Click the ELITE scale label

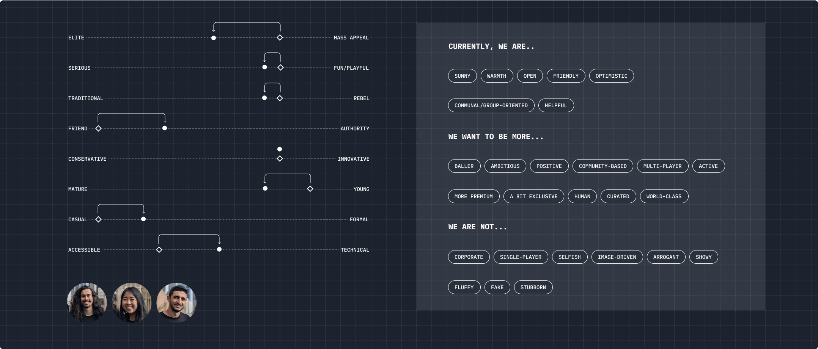(x=76, y=38)
